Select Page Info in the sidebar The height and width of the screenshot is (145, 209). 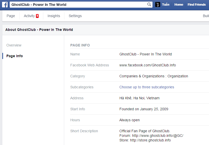[15, 56]
